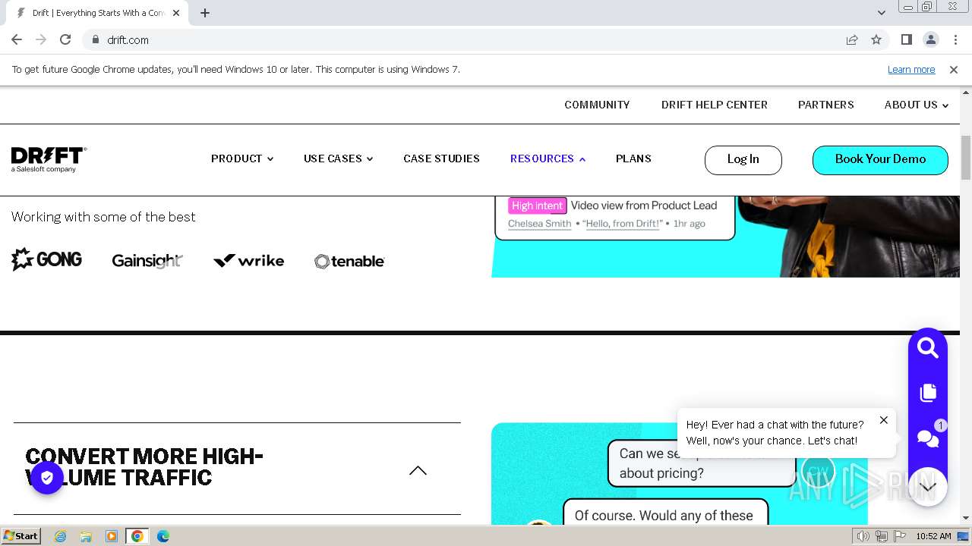Open Microsoft Edge from the taskbar

coord(163,536)
